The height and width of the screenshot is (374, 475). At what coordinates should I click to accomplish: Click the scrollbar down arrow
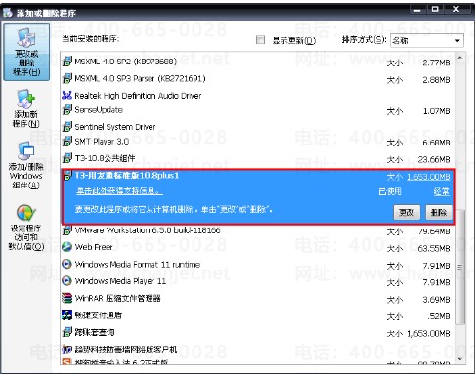tap(460, 358)
